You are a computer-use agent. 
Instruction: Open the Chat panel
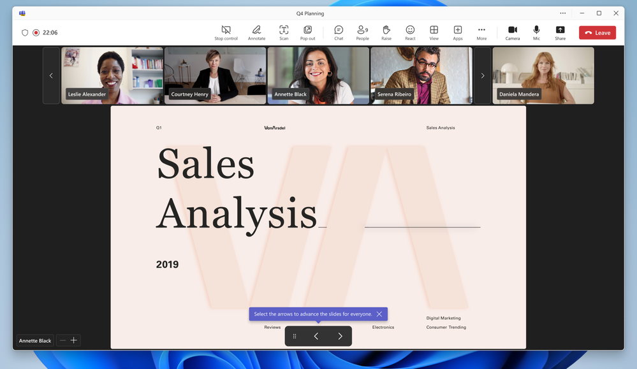point(339,33)
